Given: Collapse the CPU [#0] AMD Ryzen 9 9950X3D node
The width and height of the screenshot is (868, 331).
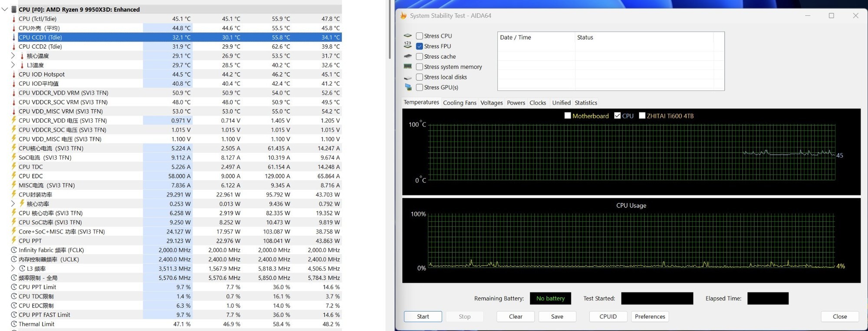Looking at the screenshot, I should [5, 9].
